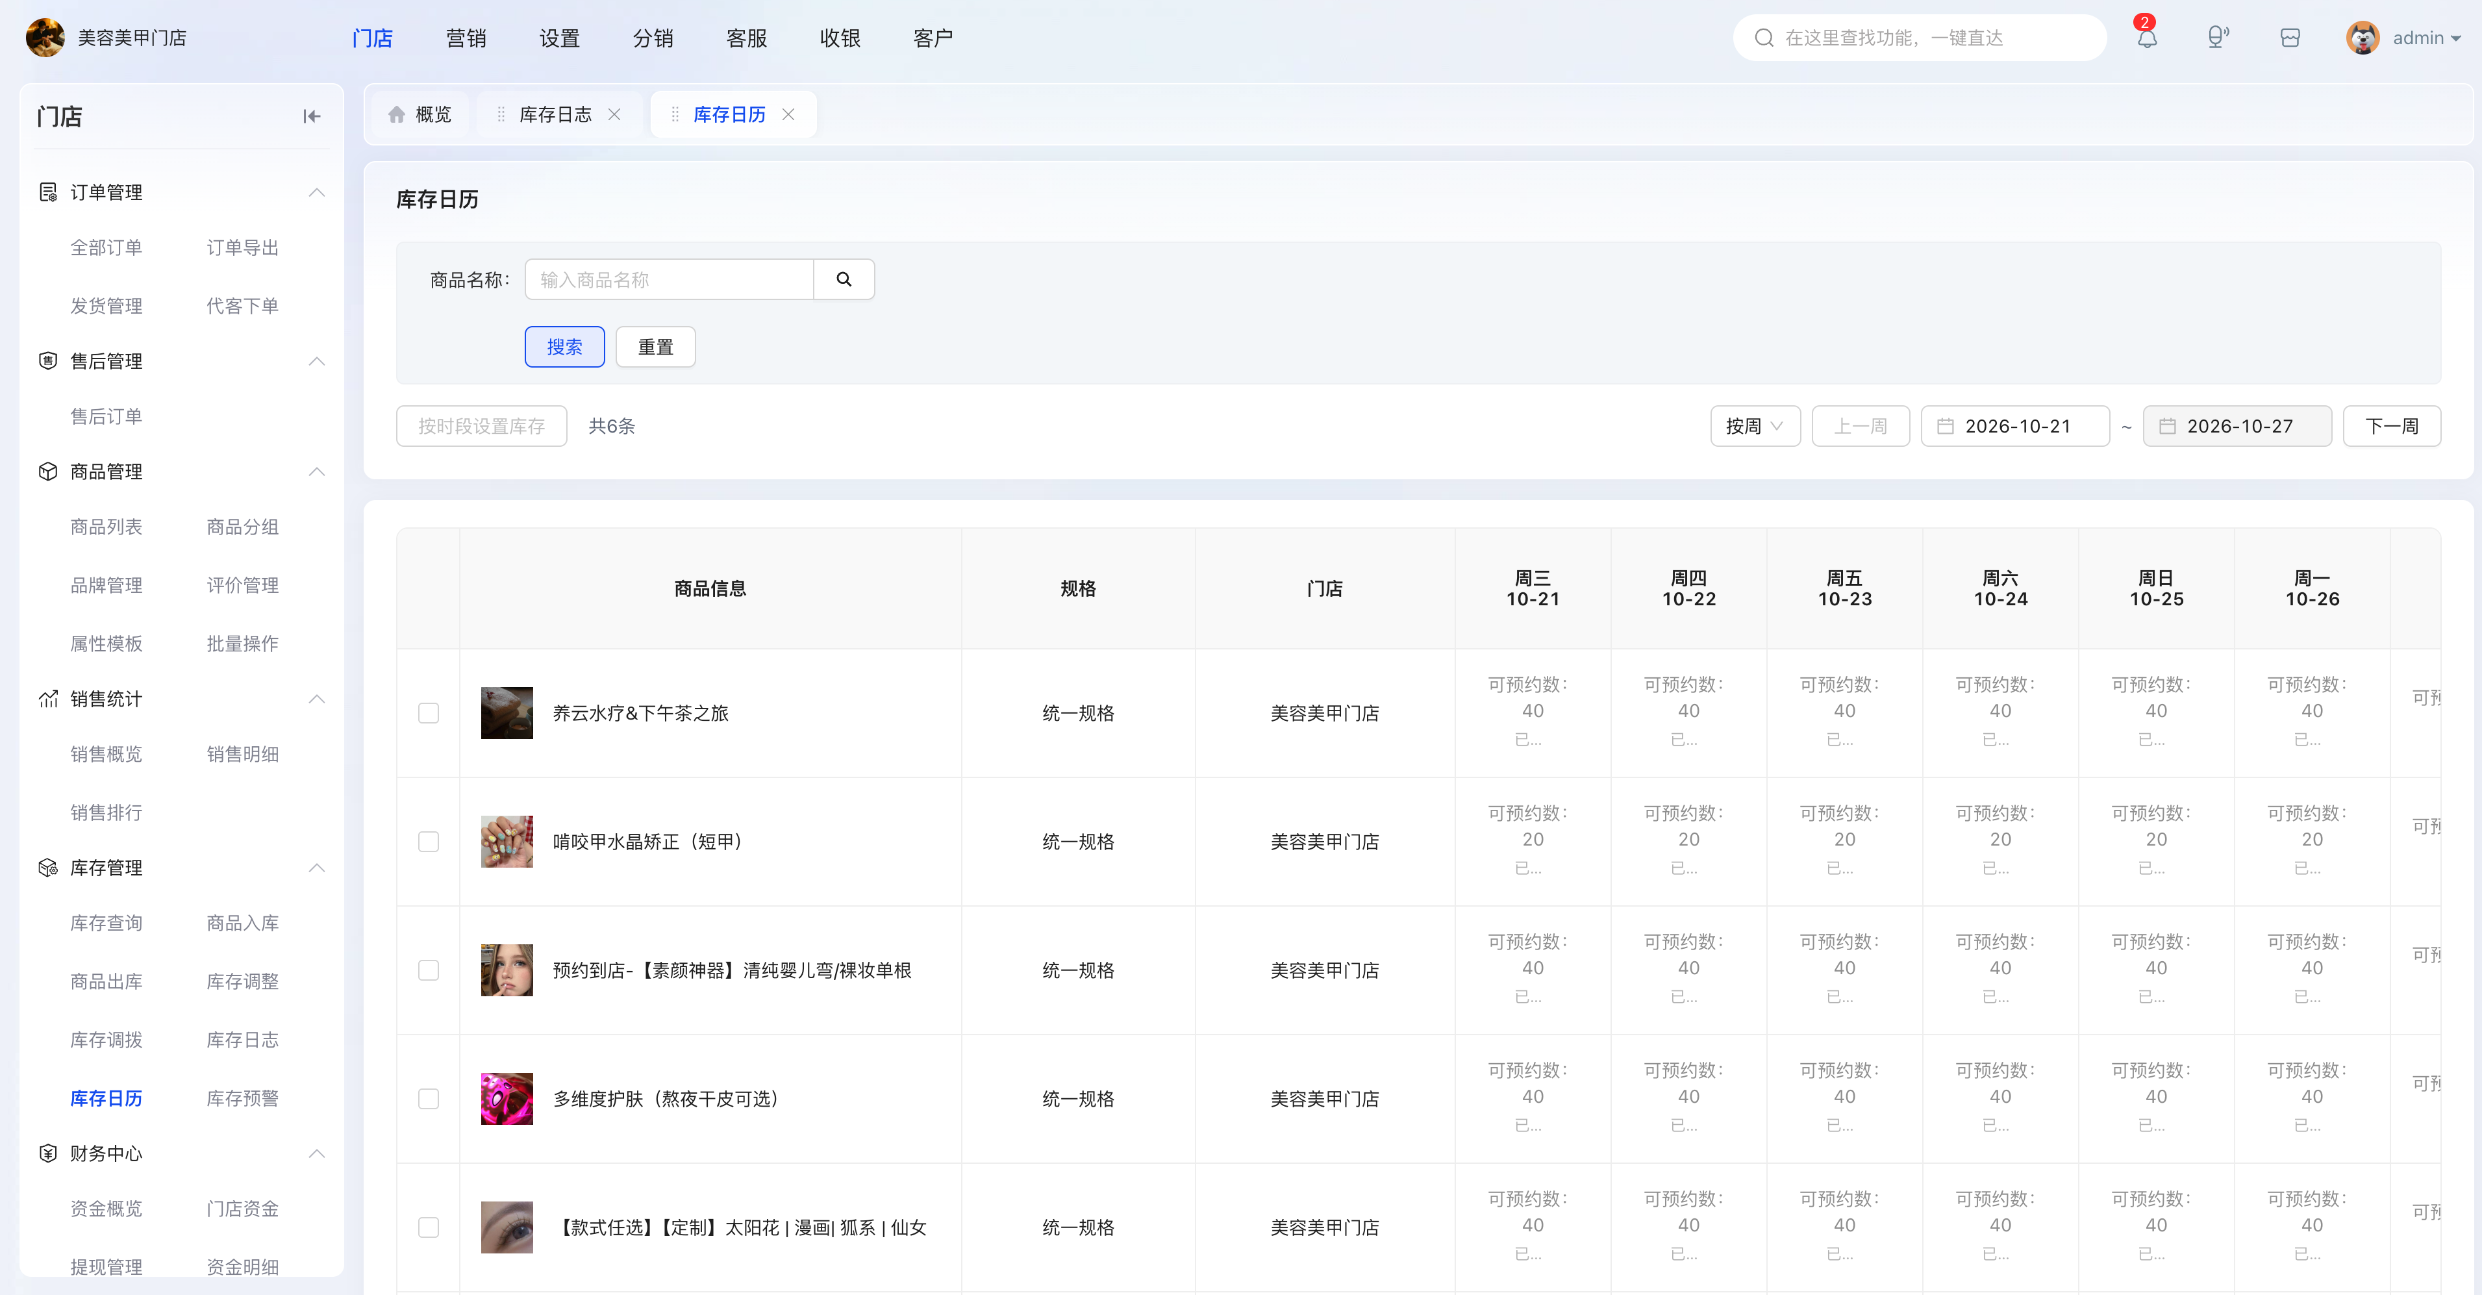
Task: Click the store logo in top-left
Action: point(44,38)
